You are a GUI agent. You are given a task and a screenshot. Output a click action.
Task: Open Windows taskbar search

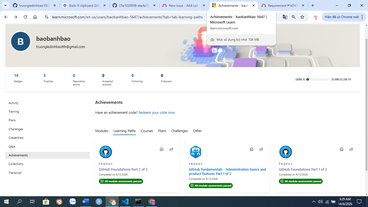(x=19, y=201)
